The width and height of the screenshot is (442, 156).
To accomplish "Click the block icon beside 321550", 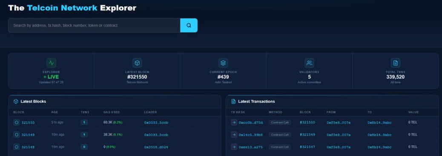I will pos(17,122).
